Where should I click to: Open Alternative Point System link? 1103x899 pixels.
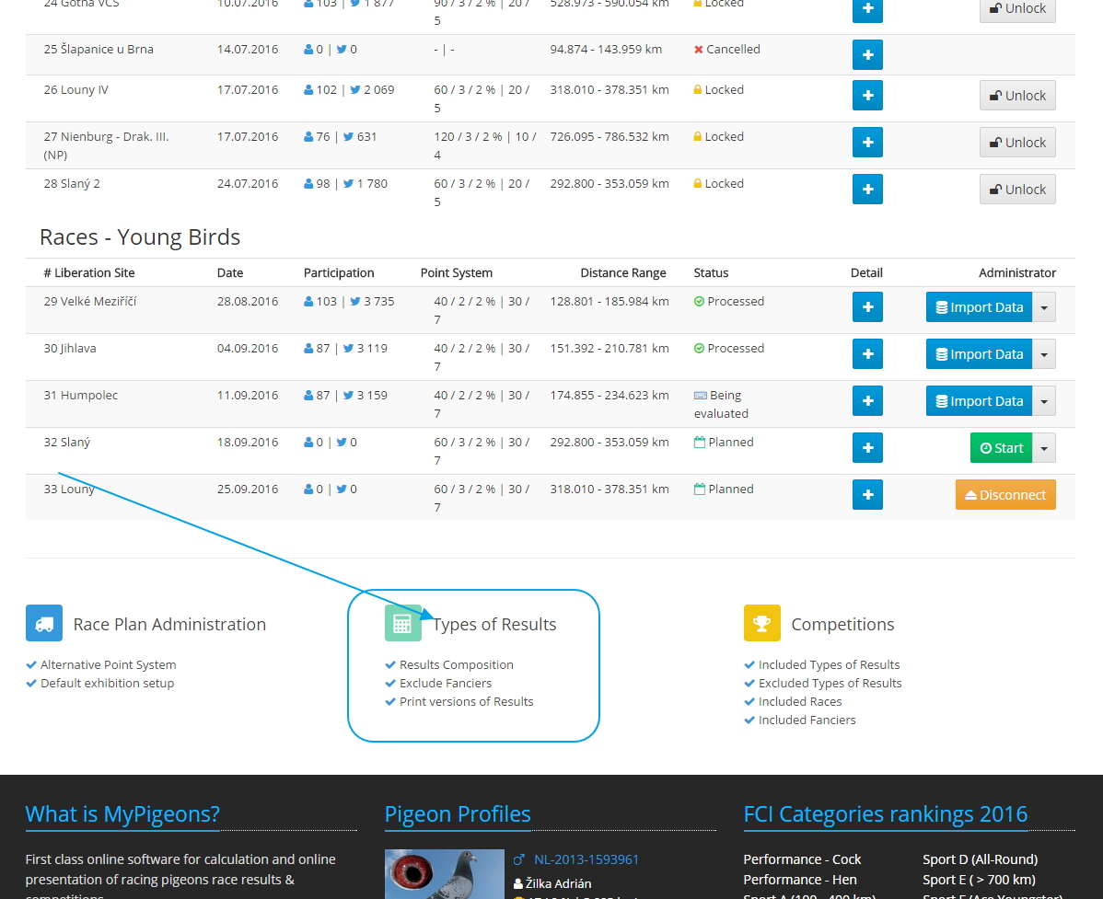coord(108,664)
